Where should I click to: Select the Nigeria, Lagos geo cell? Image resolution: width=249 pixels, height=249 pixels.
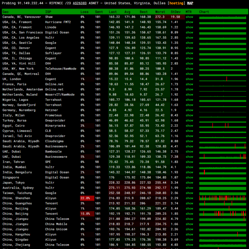[15, 100]
